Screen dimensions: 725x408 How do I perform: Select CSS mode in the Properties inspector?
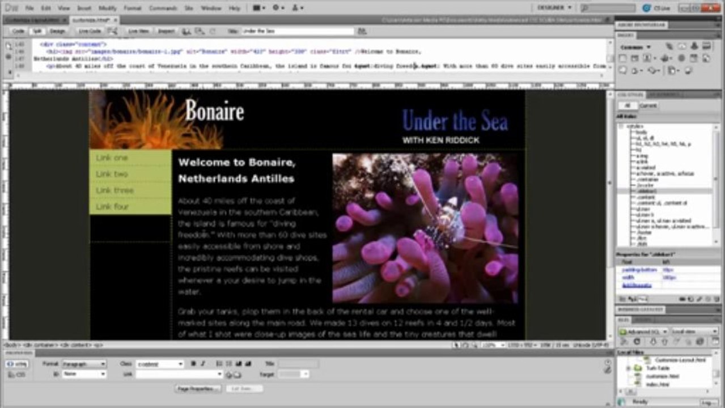point(17,375)
